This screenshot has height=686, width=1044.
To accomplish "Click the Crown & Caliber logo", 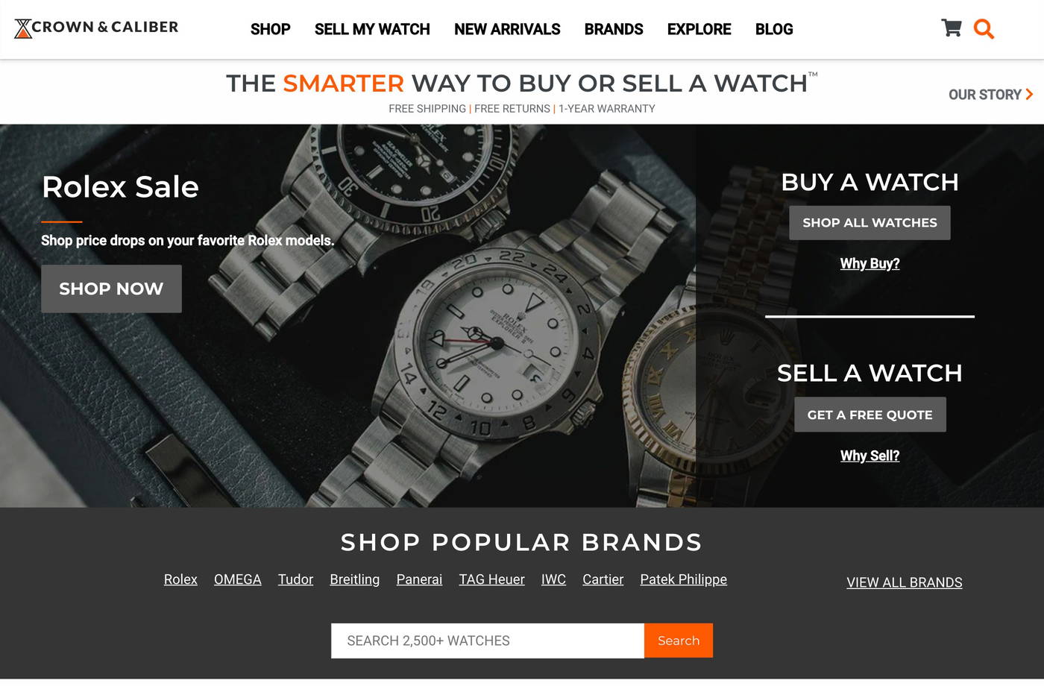I will click(x=96, y=28).
